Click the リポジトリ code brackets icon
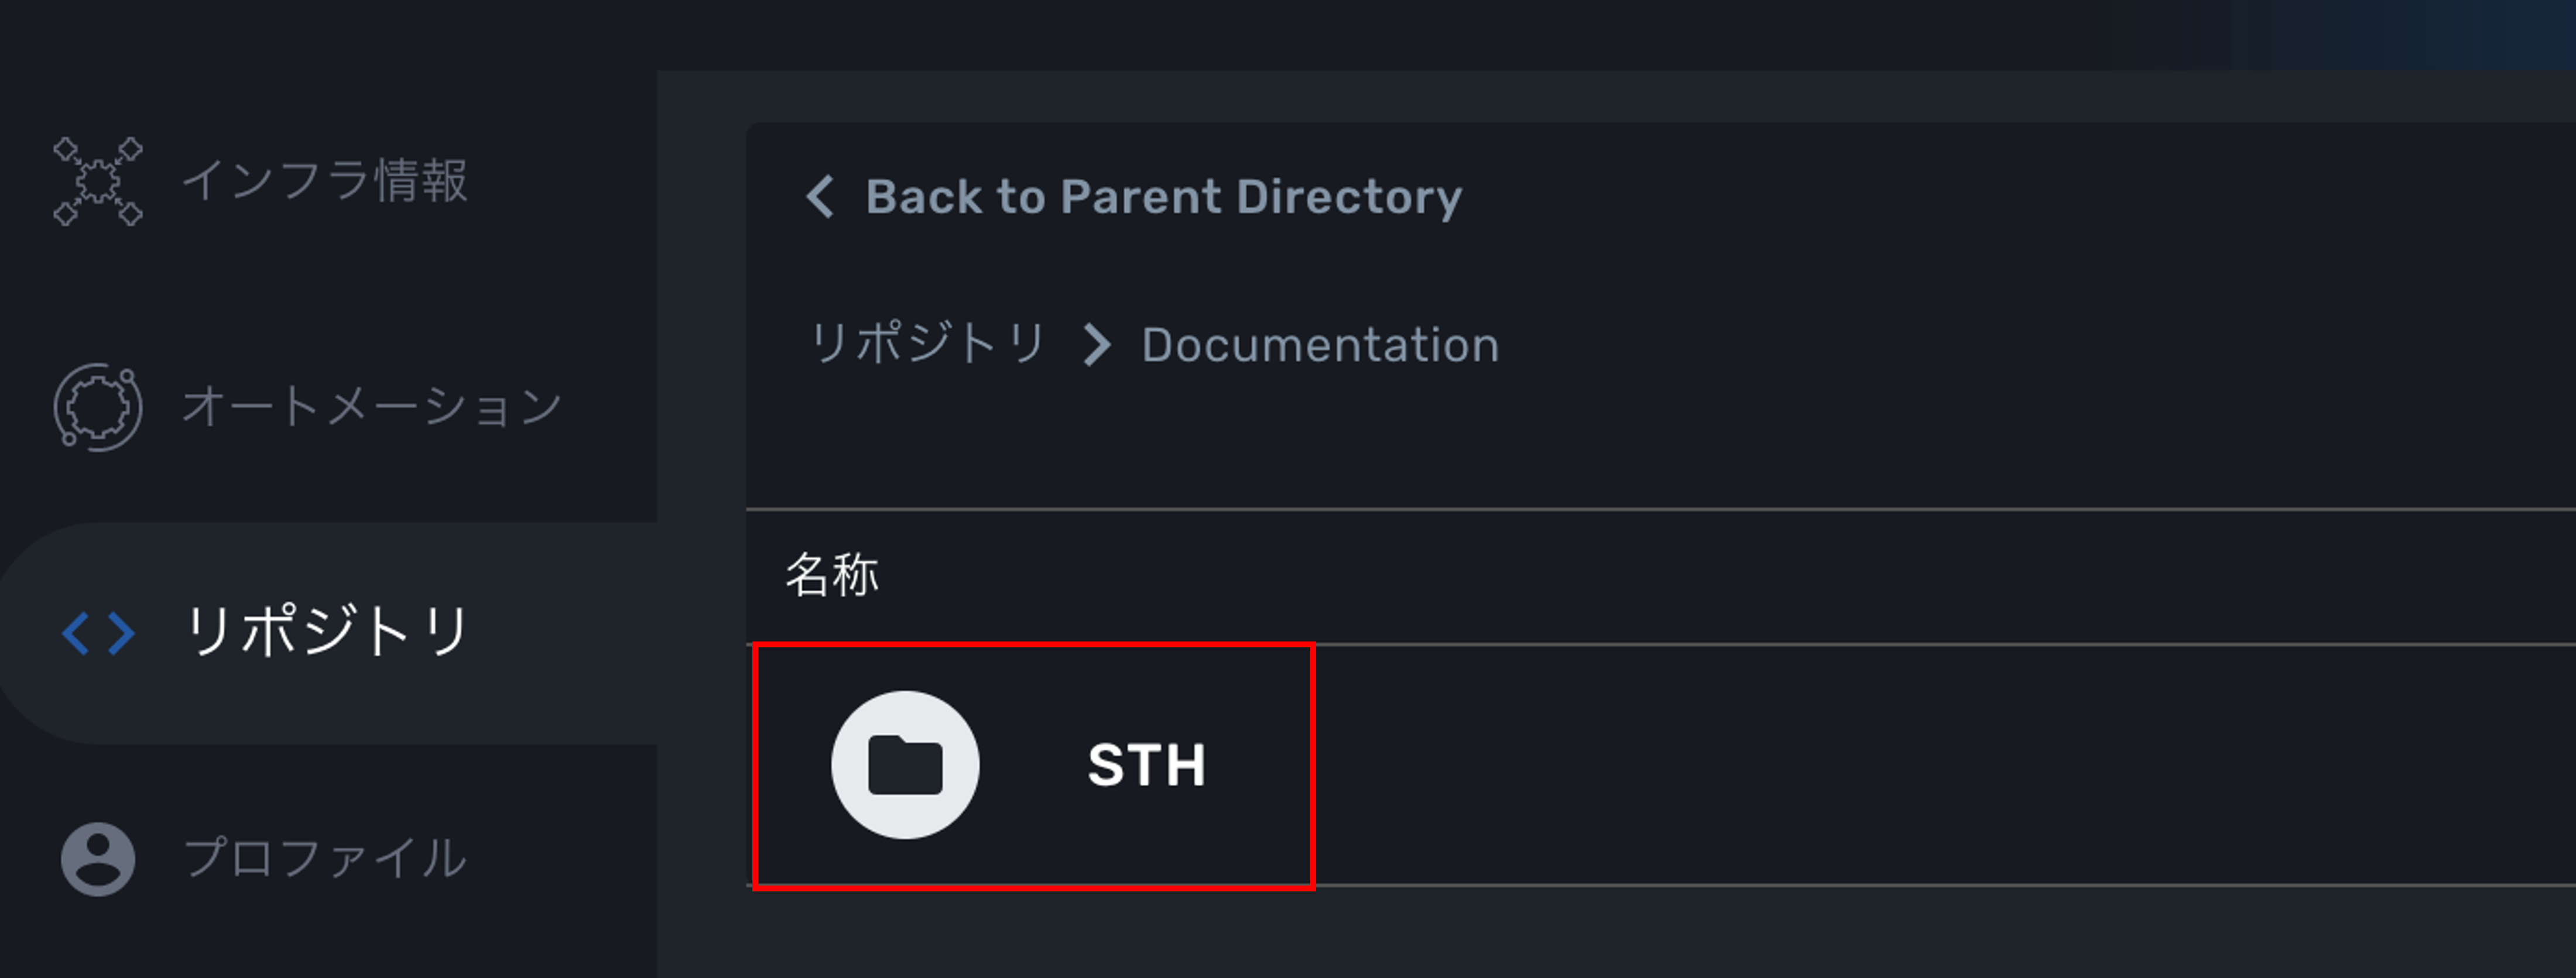This screenshot has height=978, width=2576. click(x=98, y=633)
